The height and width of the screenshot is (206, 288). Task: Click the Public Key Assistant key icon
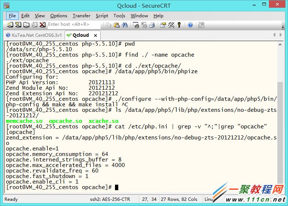coord(179,25)
